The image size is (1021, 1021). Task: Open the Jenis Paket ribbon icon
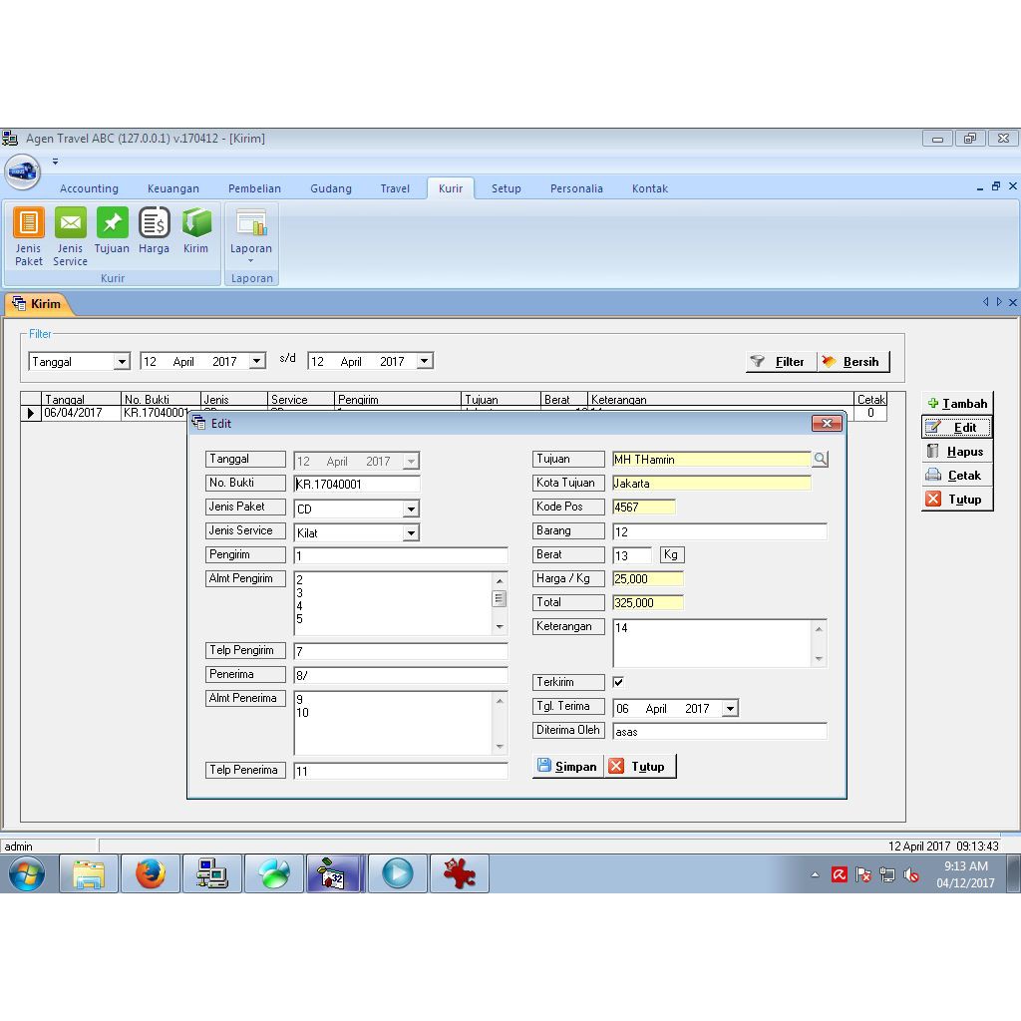pos(28,223)
